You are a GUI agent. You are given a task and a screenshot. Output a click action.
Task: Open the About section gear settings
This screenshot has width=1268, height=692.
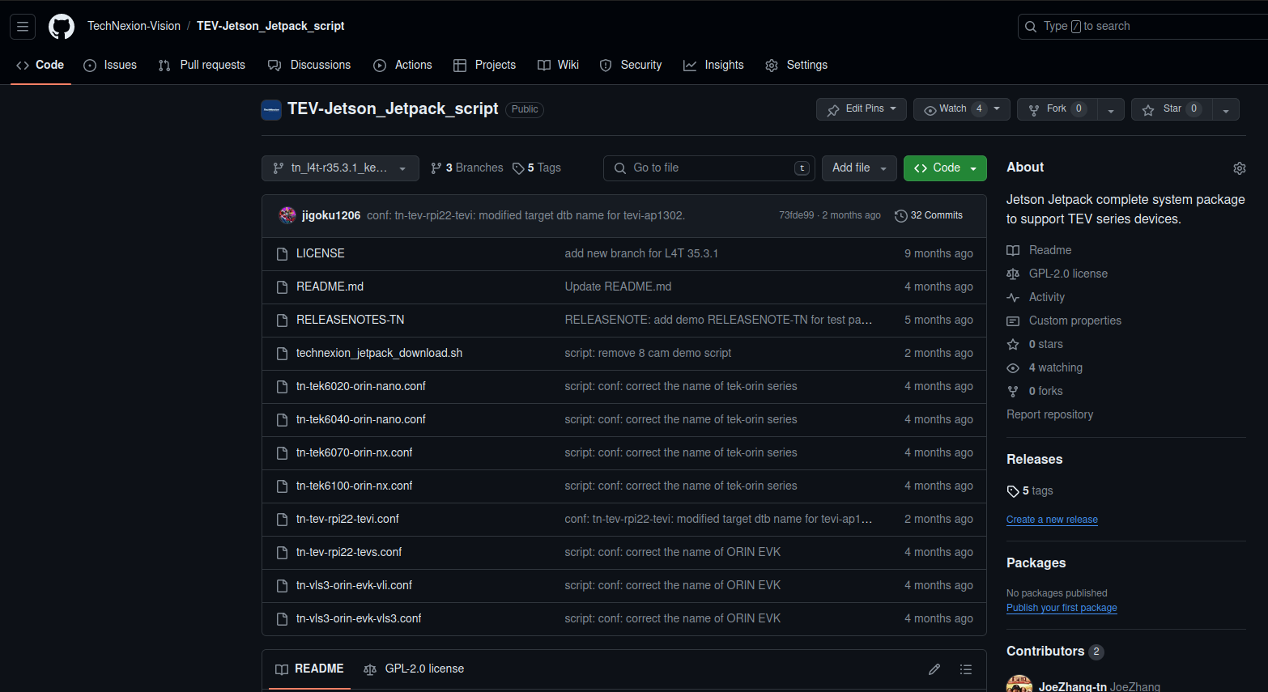point(1239,168)
